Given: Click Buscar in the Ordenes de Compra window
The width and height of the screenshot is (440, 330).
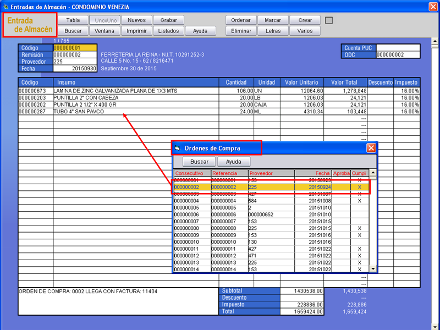Looking at the screenshot, I should point(199,162).
